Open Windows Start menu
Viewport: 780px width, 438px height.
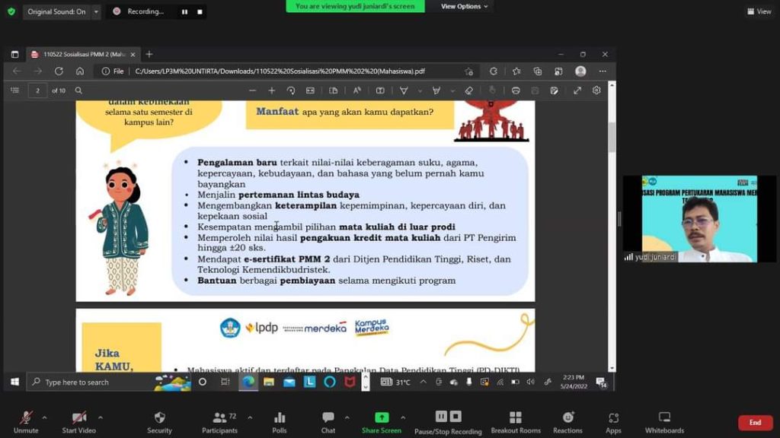pos(14,382)
